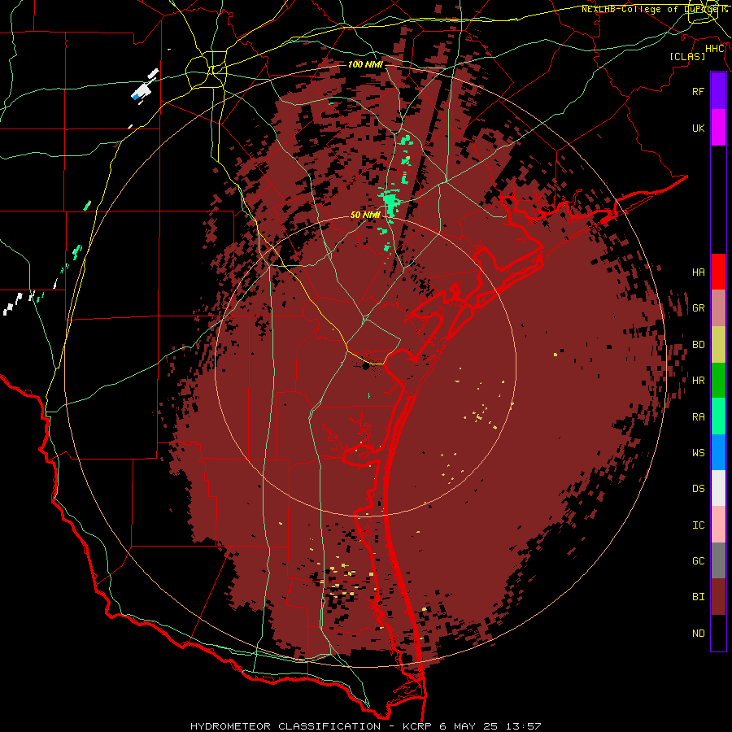
Task: Click the RA legend label
Action: click(x=698, y=417)
